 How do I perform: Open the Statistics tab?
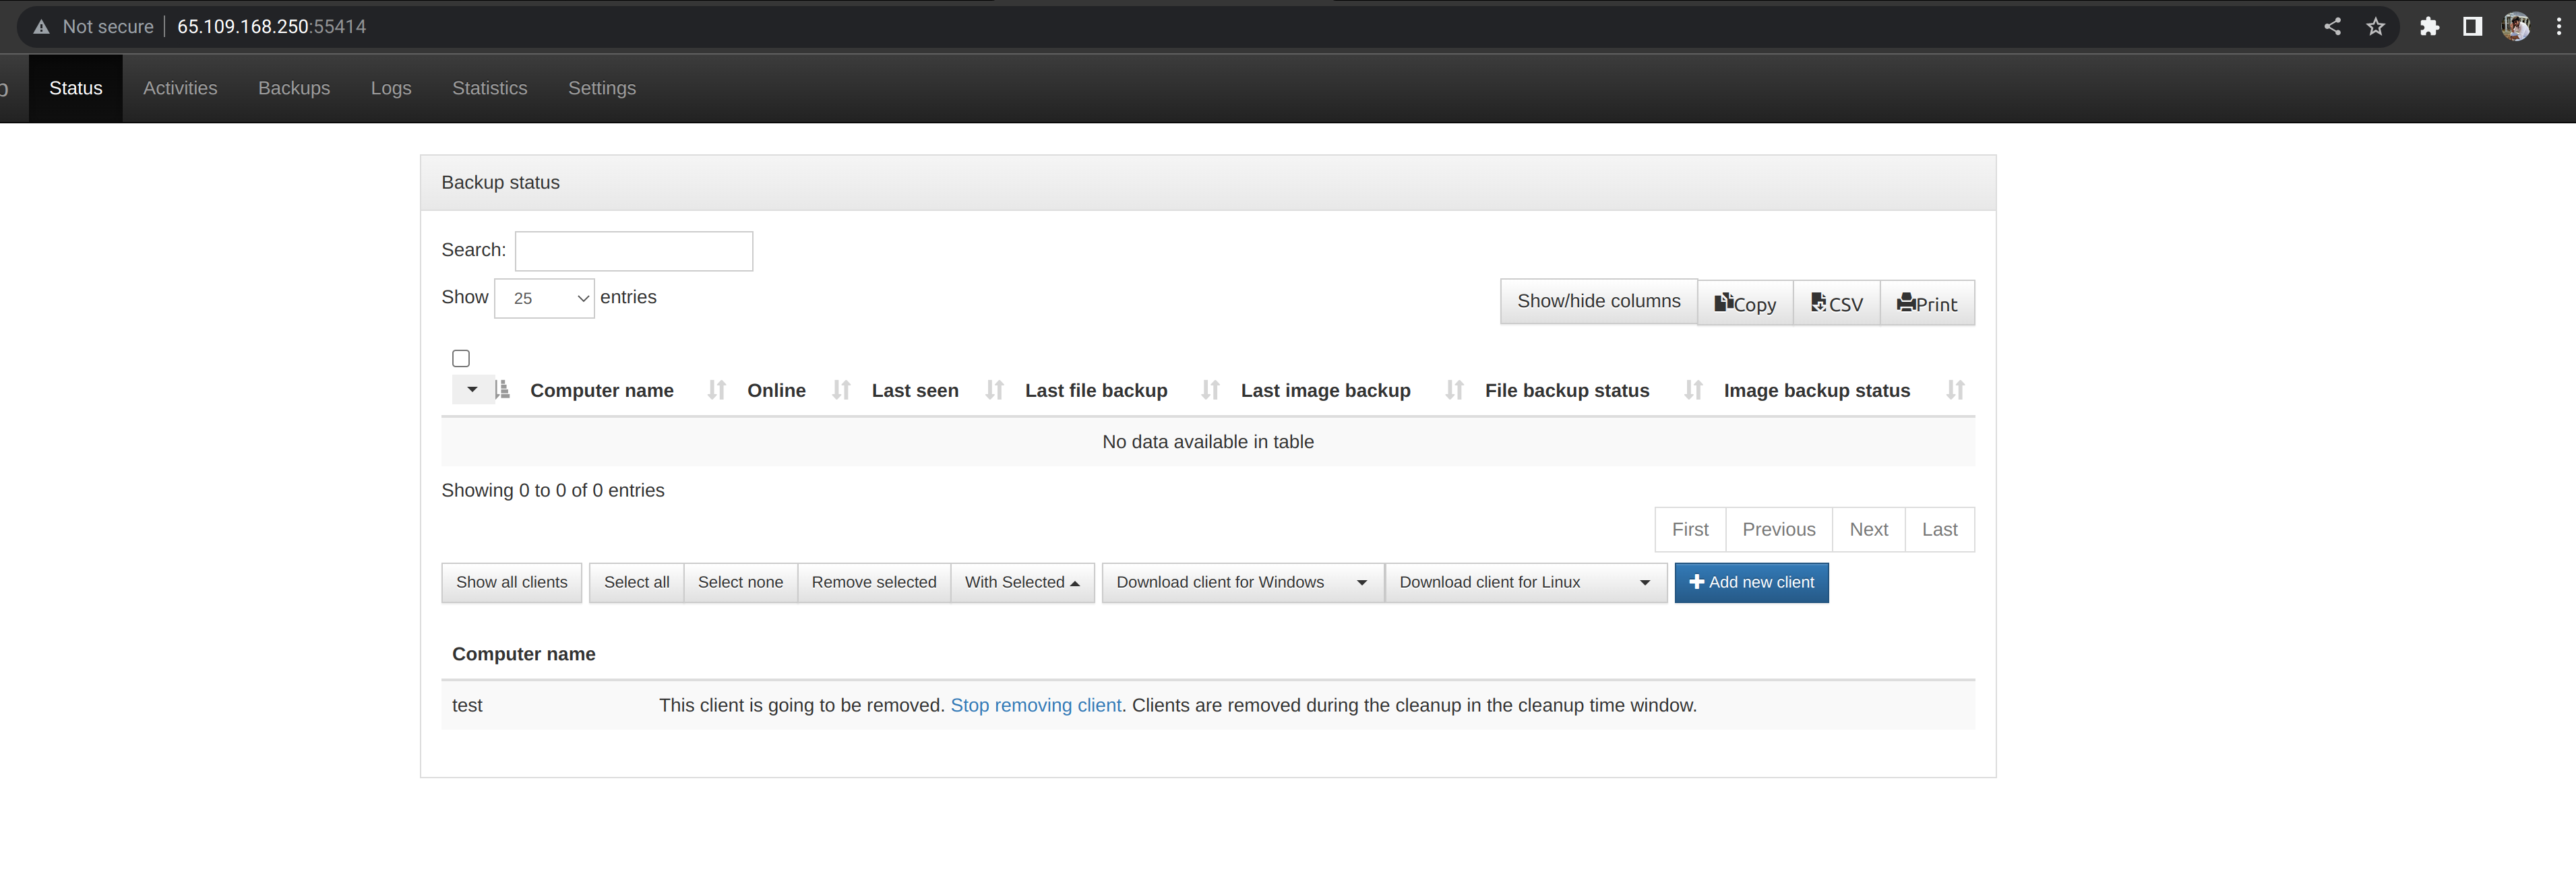point(489,88)
